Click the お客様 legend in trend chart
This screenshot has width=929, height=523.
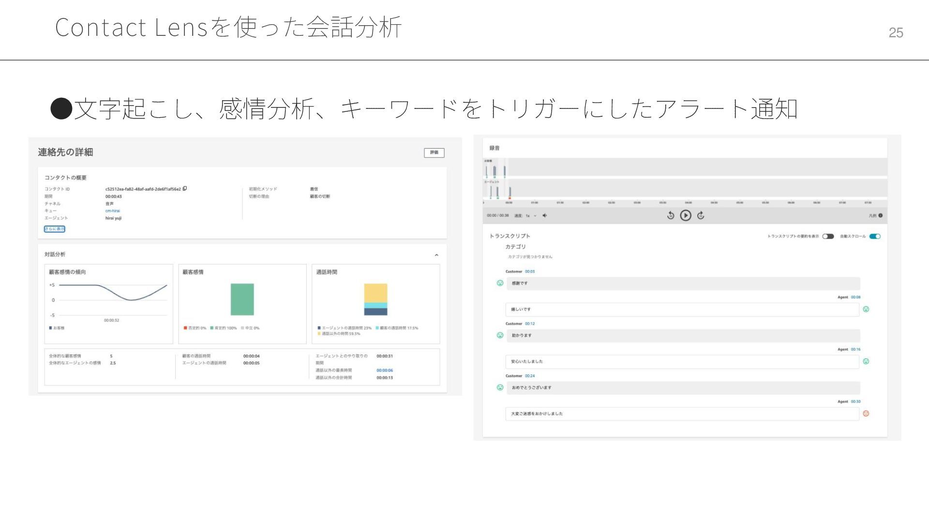57,328
